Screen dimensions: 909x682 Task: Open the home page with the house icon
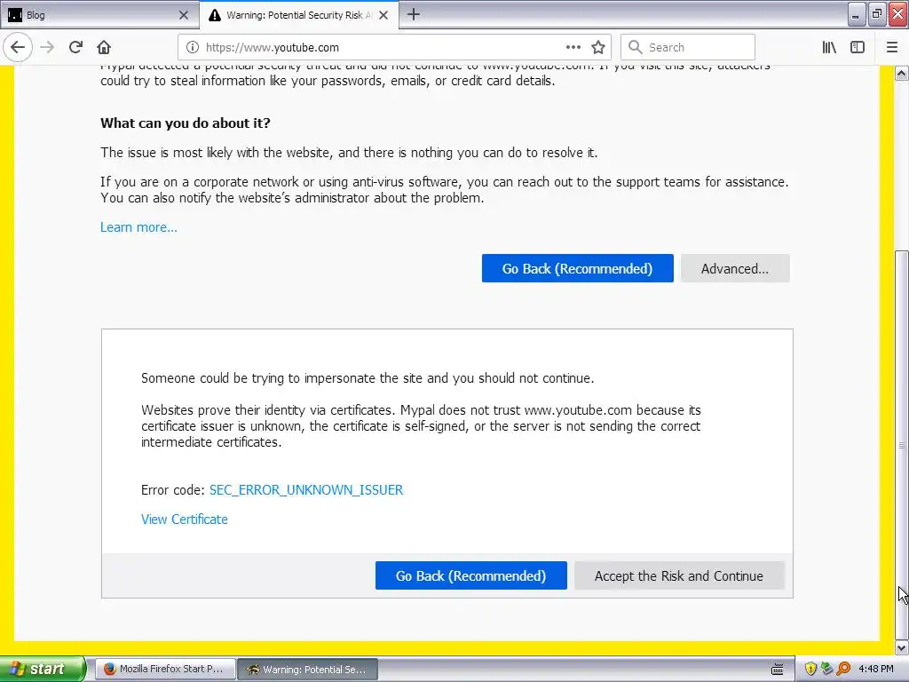tap(104, 47)
